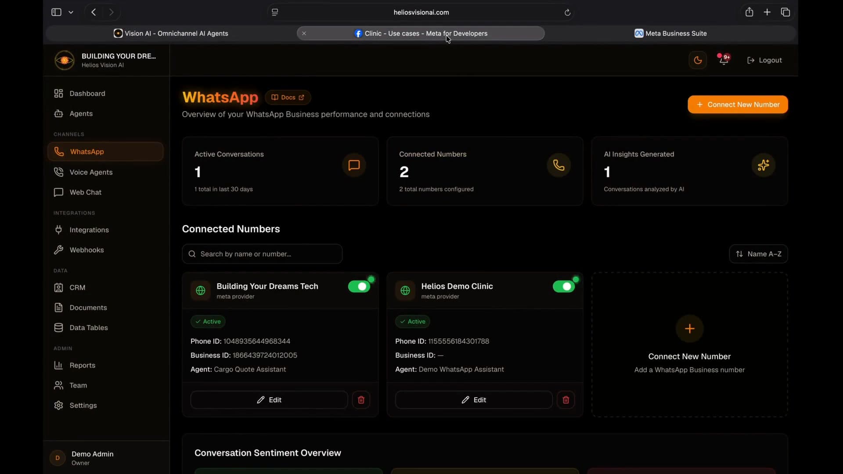This screenshot has width=843, height=474.
Task: Click globe icon on Building Your Dreams Tech
Action: point(201,291)
